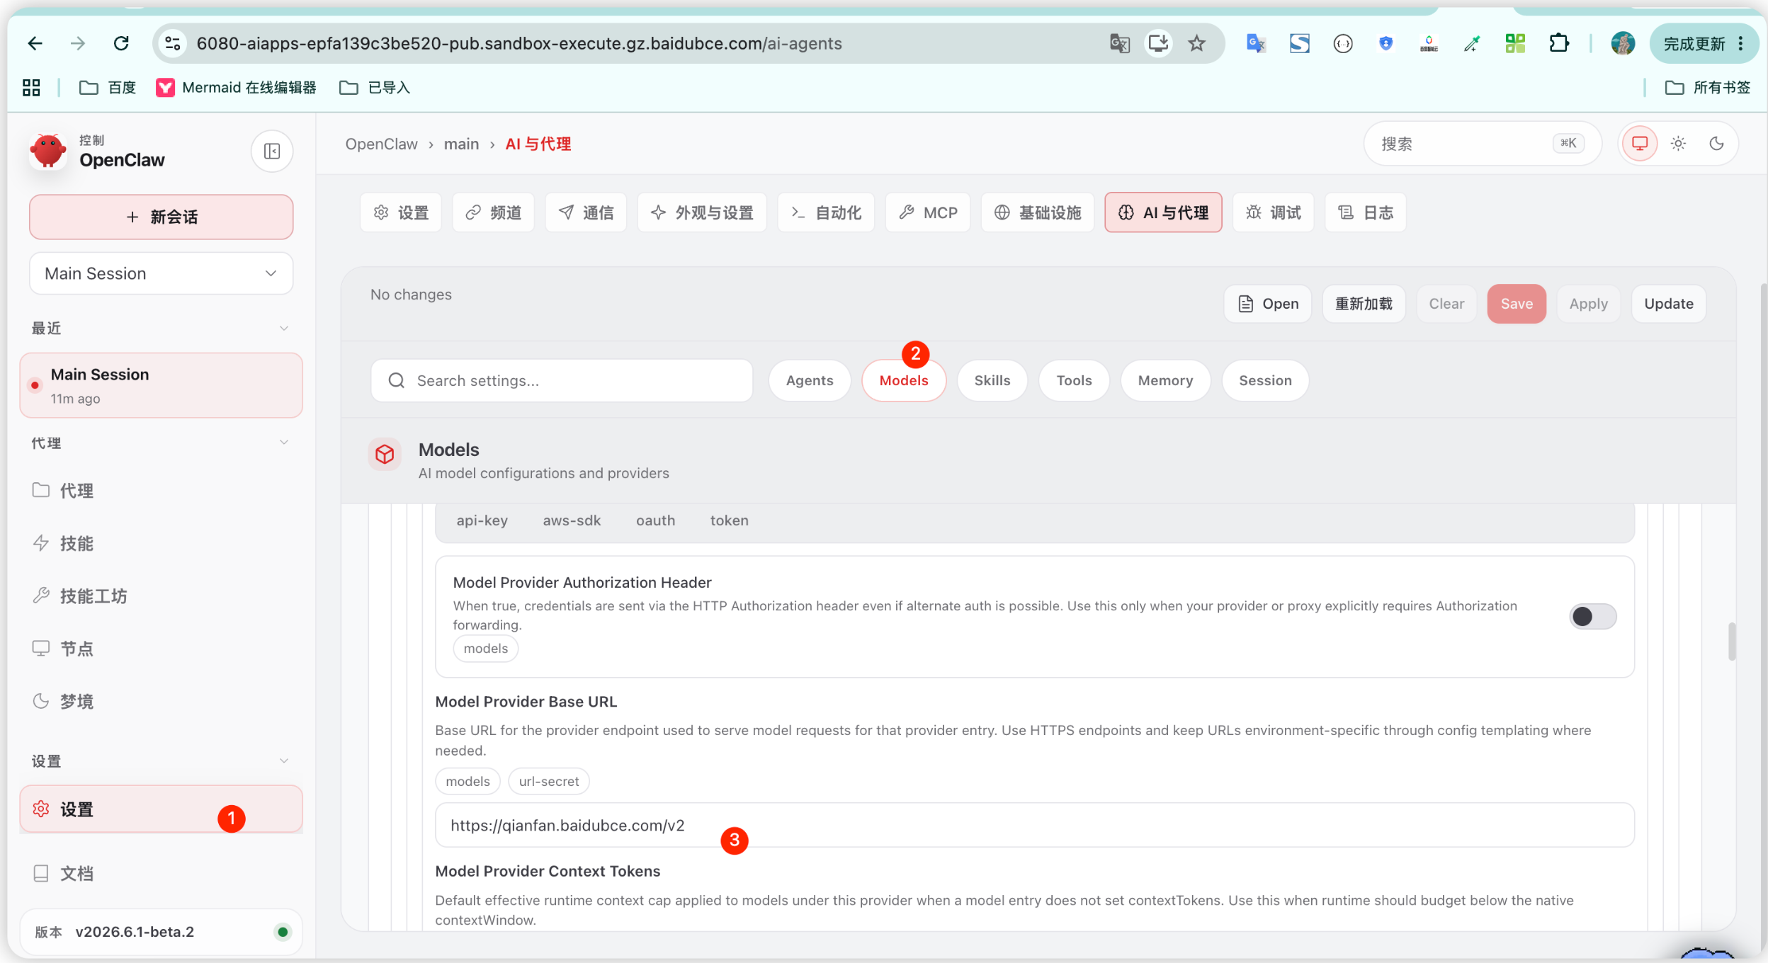
Task: Open the 外观与设置 tab
Action: point(702,212)
